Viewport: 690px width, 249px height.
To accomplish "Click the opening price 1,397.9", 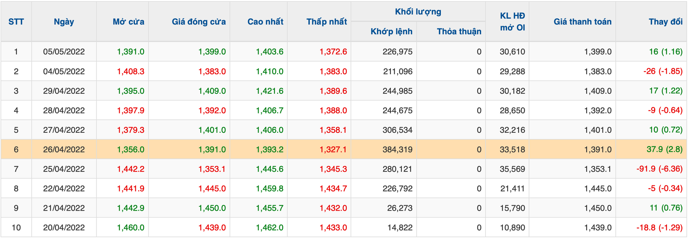I will (131, 110).
